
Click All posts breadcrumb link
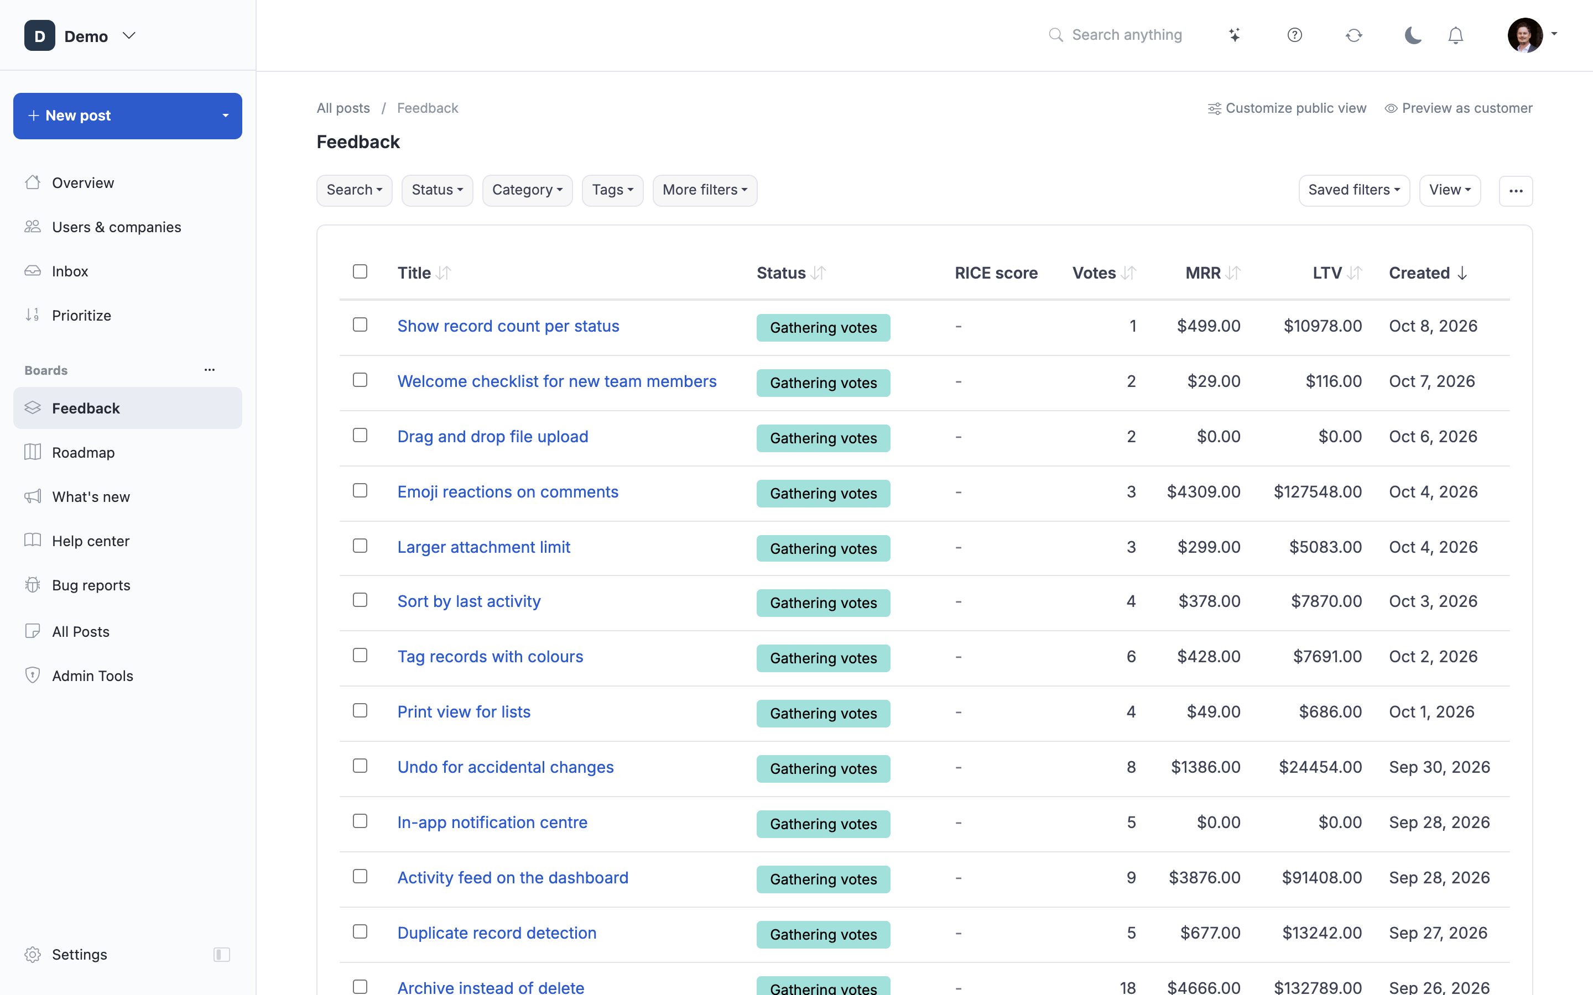click(343, 108)
